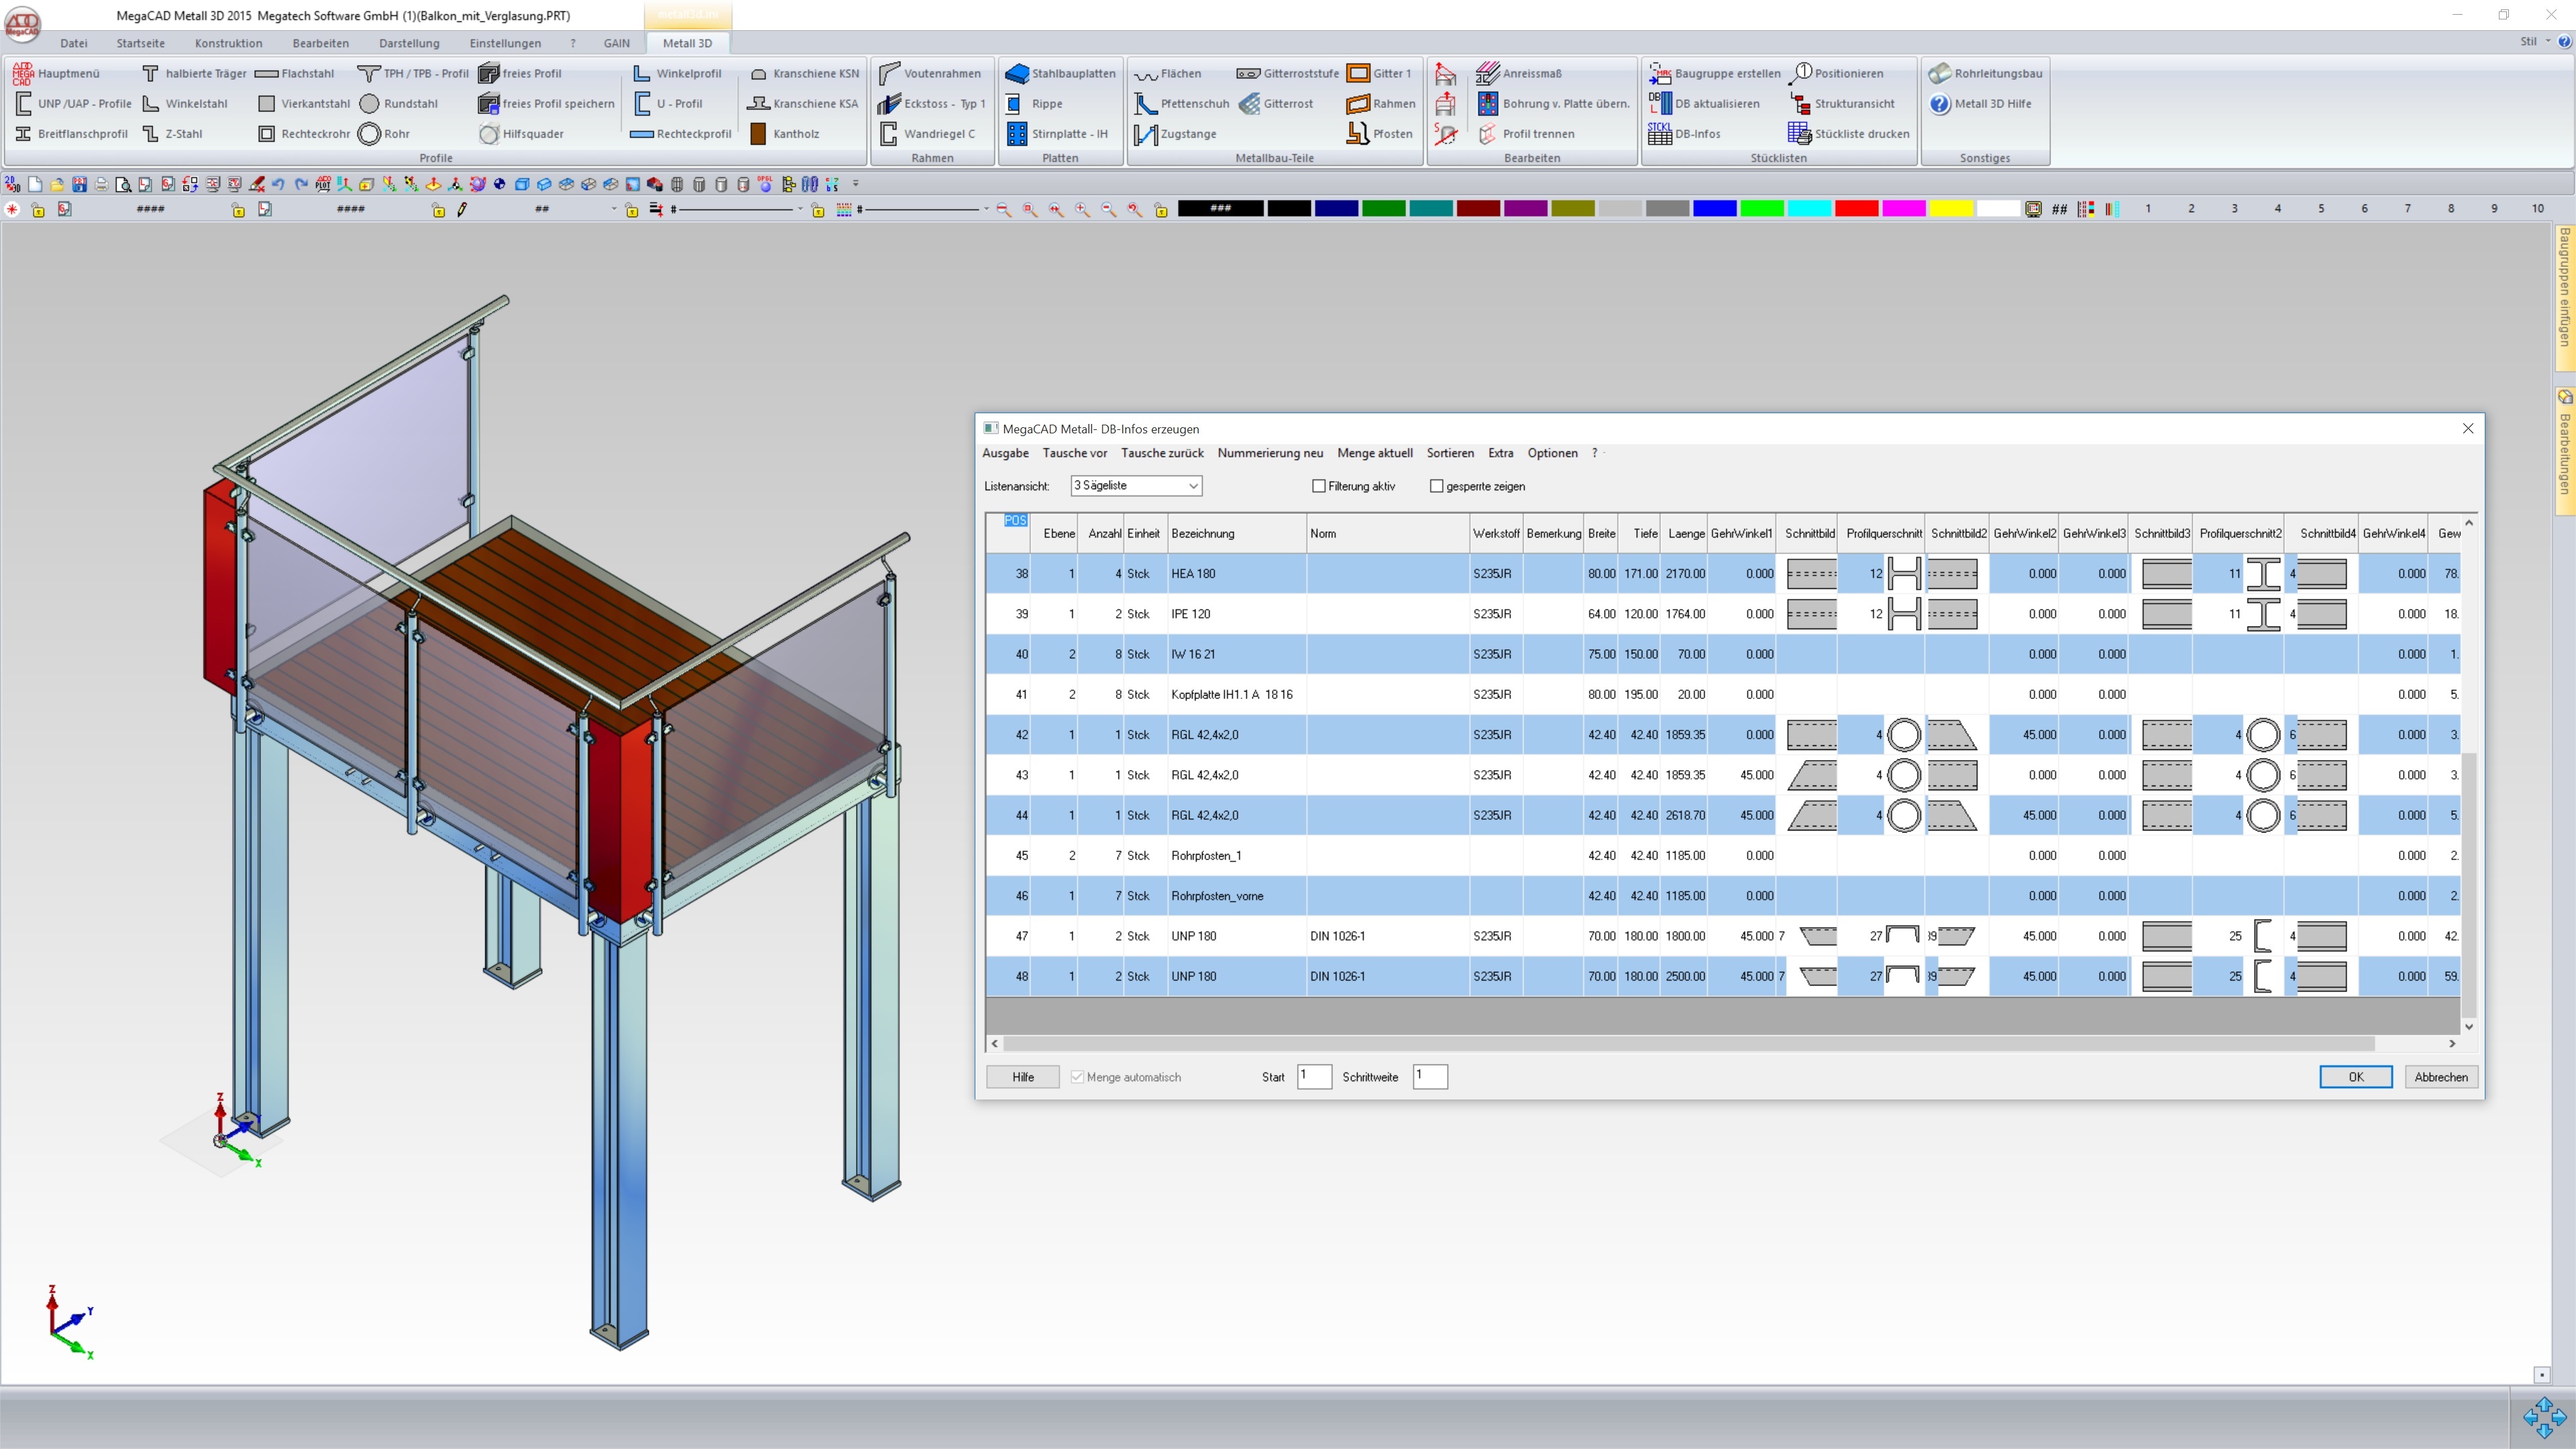Open the Konstruktion tab
Viewport: 2576px width, 1449px height.
[x=228, y=43]
